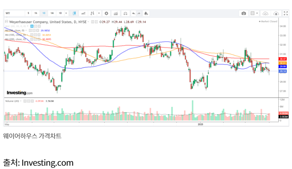Open the layout dropdown arrow beside the square

click(x=257, y=13)
